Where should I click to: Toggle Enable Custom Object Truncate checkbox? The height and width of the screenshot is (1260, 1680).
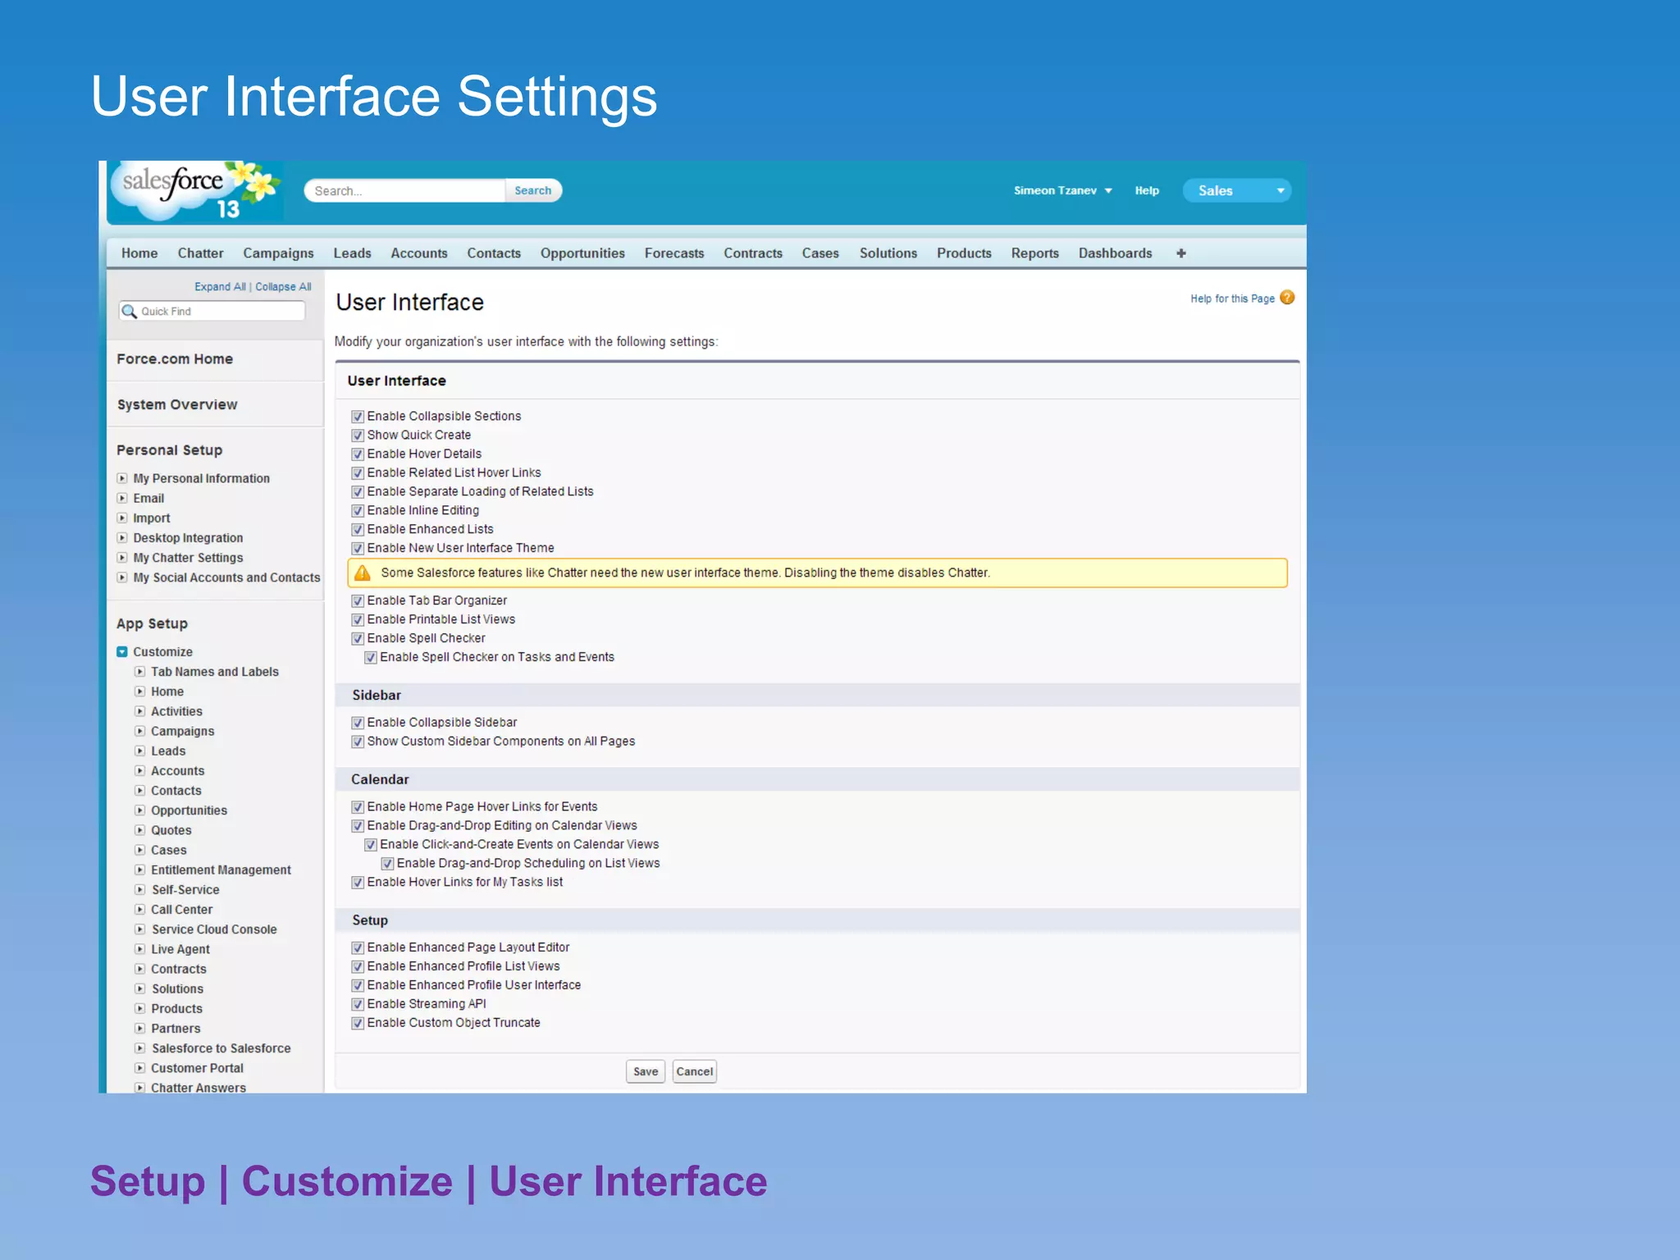(358, 1023)
